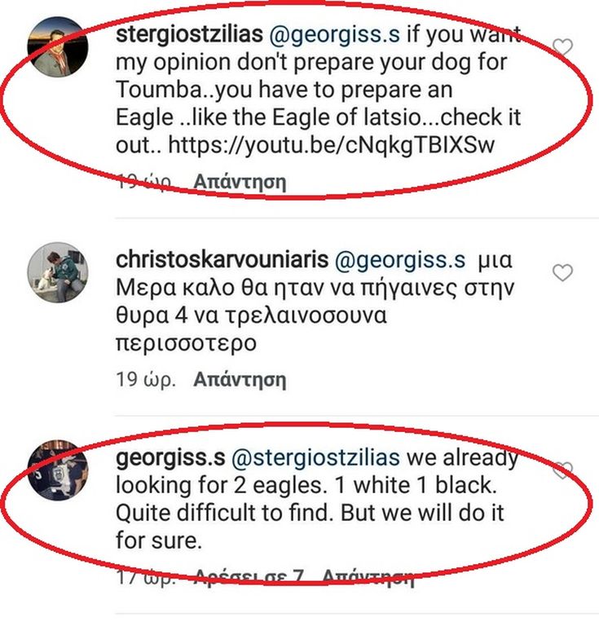The image size is (599, 622).
Task: Go to stergiostzilias username on first comment
Action: click(189, 34)
